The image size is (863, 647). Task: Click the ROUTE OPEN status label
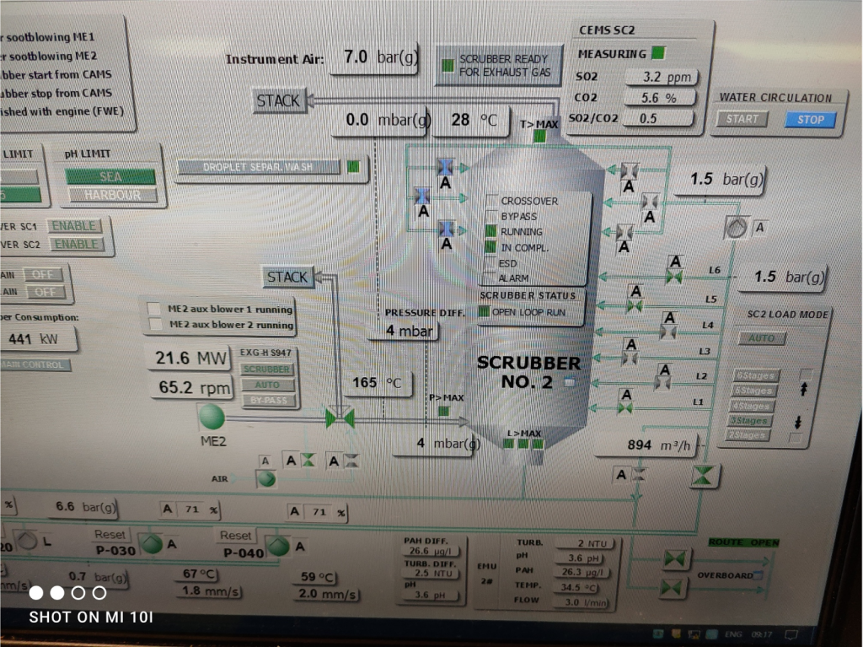pyautogui.click(x=744, y=542)
